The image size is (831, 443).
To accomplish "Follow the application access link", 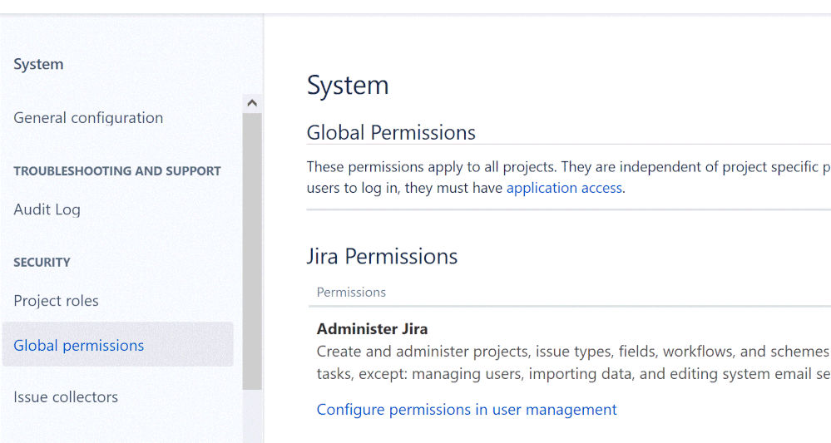I will point(564,188).
